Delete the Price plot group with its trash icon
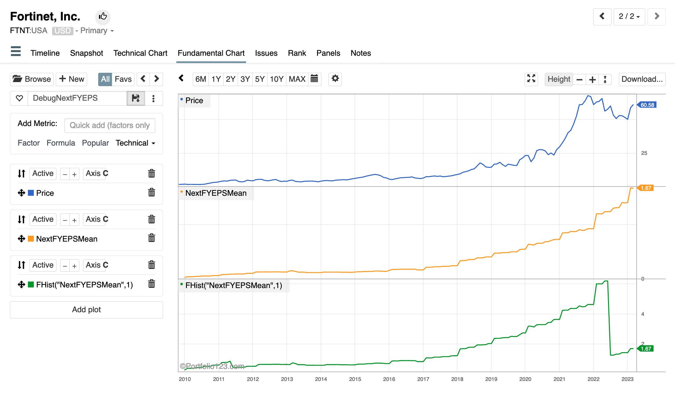675x394 pixels. (x=152, y=173)
